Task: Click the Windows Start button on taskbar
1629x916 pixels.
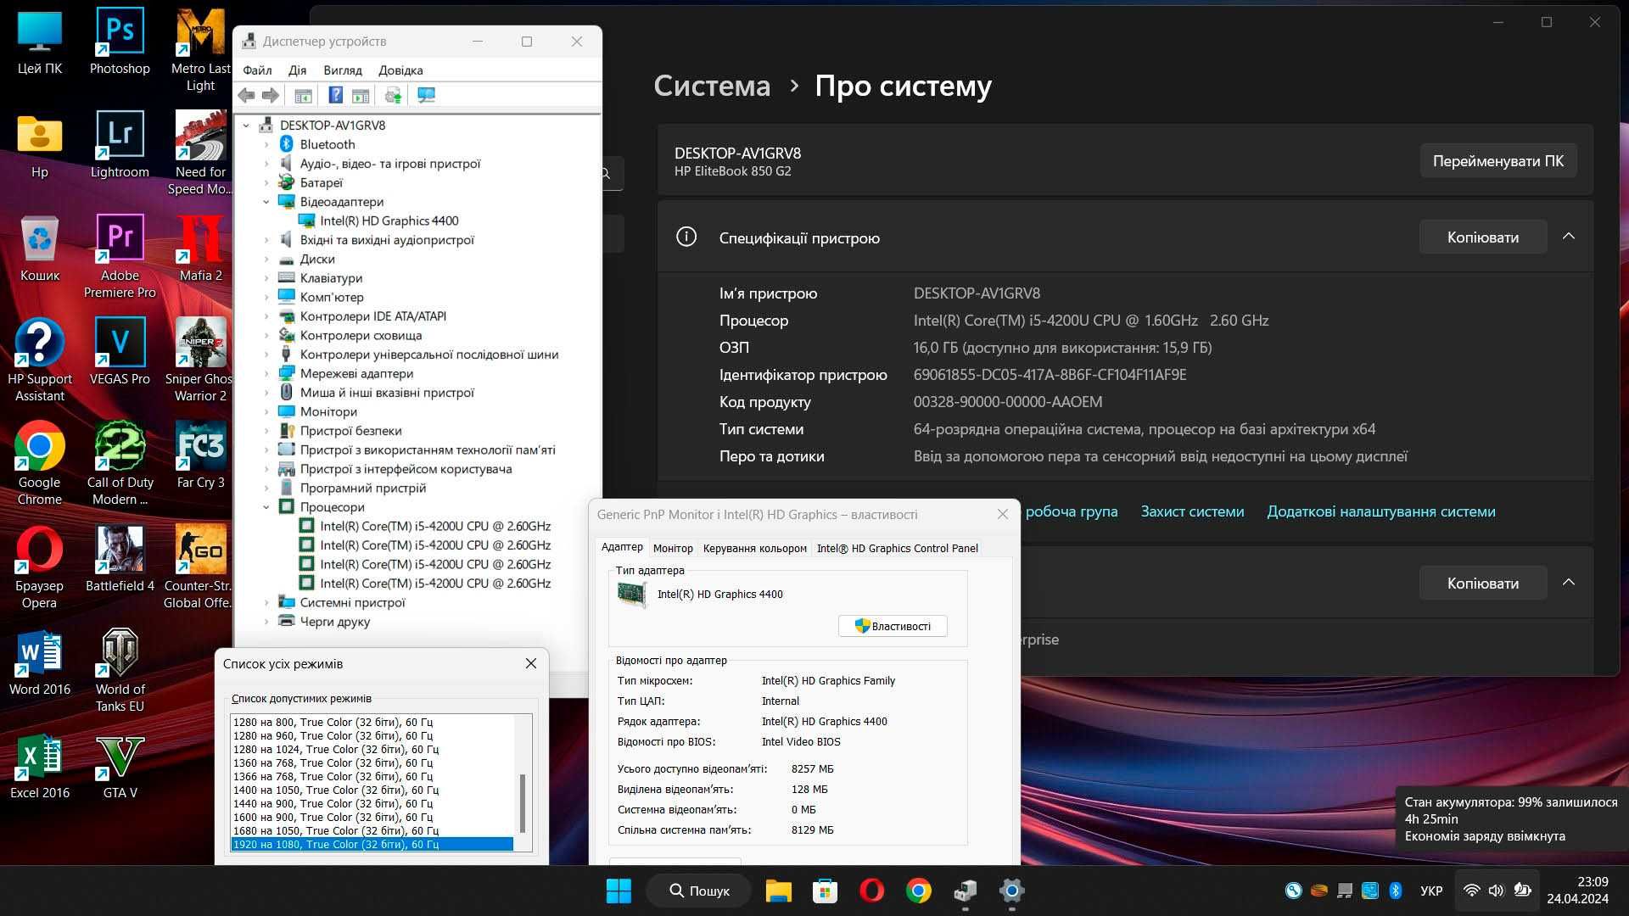Action: 619,891
